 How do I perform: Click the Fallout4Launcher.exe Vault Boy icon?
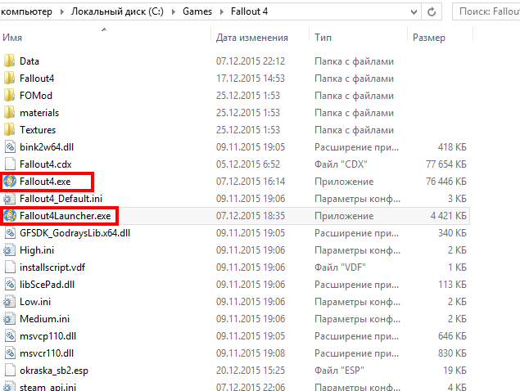tap(10, 216)
